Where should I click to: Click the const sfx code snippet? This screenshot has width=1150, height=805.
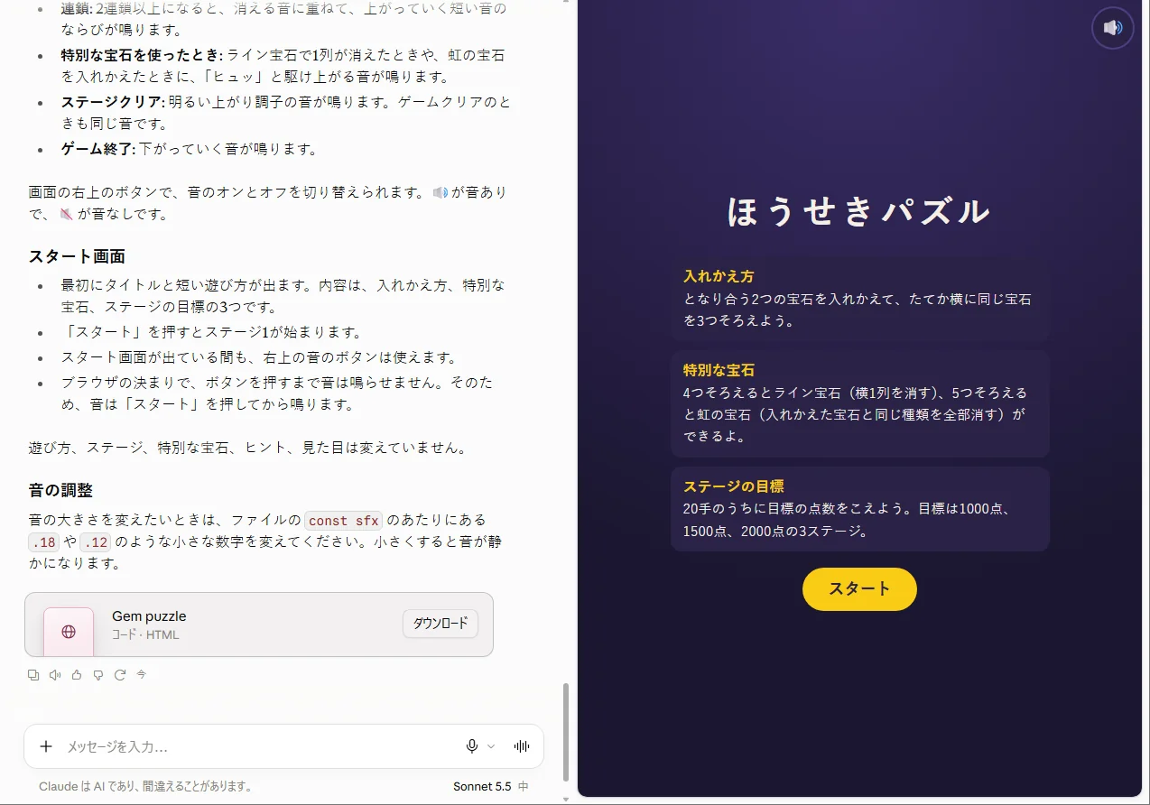344,520
